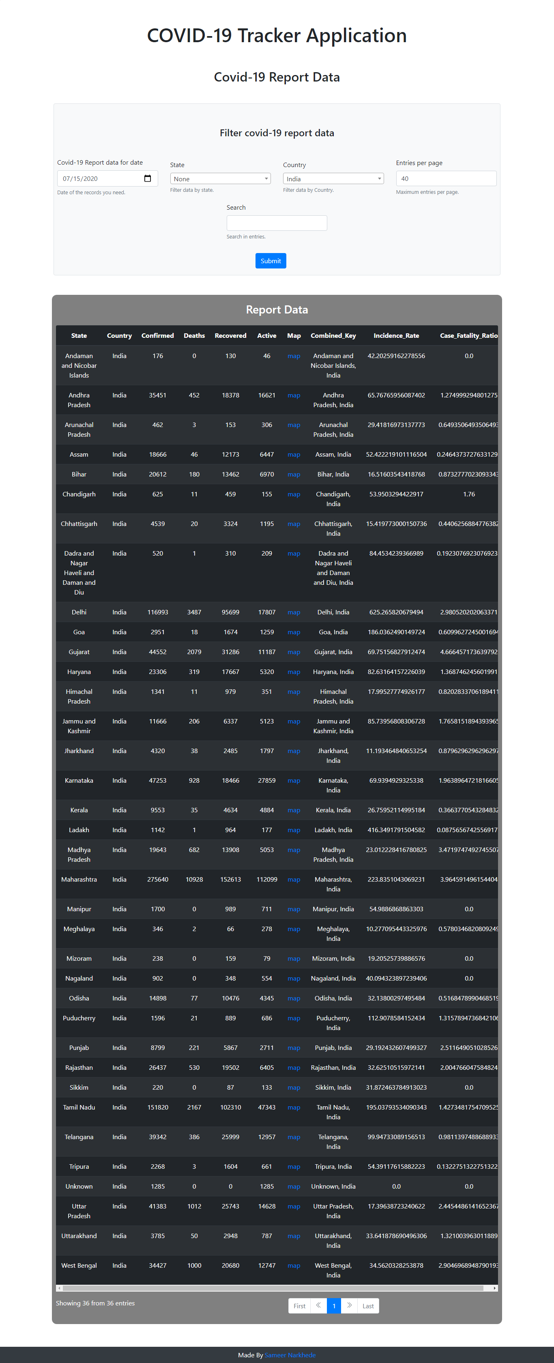Open map link for Arunachal Pradesh row
Image resolution: width=554 pixels, height=1363 pixels.
294,425
